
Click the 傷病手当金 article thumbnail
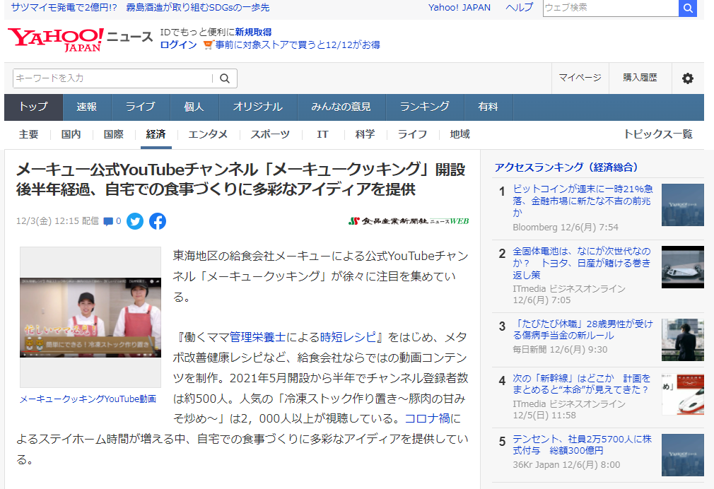point(683,340)
